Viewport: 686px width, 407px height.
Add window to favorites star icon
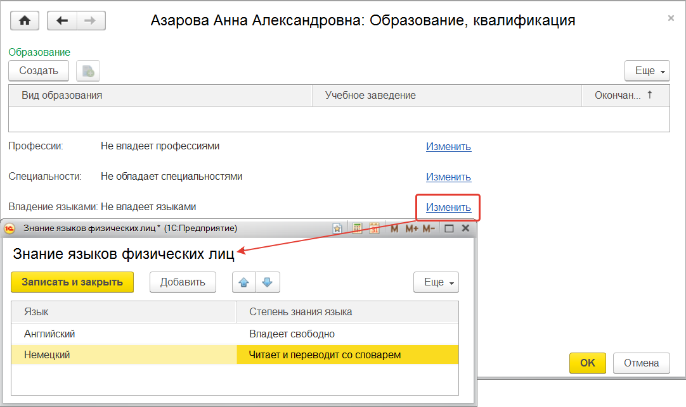(338, 229)
